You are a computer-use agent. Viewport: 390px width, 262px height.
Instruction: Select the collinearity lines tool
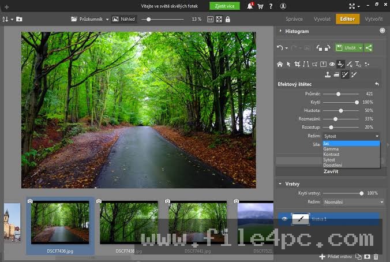tap(306, 65)
